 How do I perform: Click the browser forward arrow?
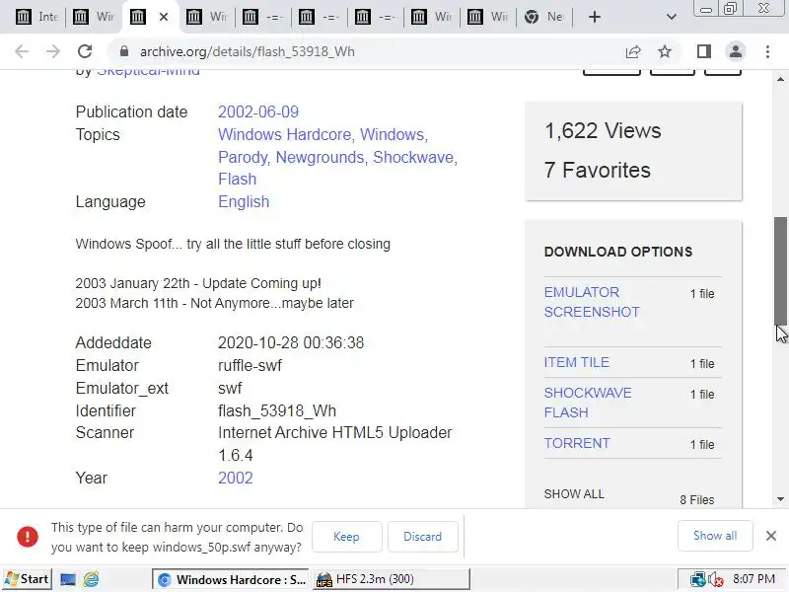coord(53,51)
